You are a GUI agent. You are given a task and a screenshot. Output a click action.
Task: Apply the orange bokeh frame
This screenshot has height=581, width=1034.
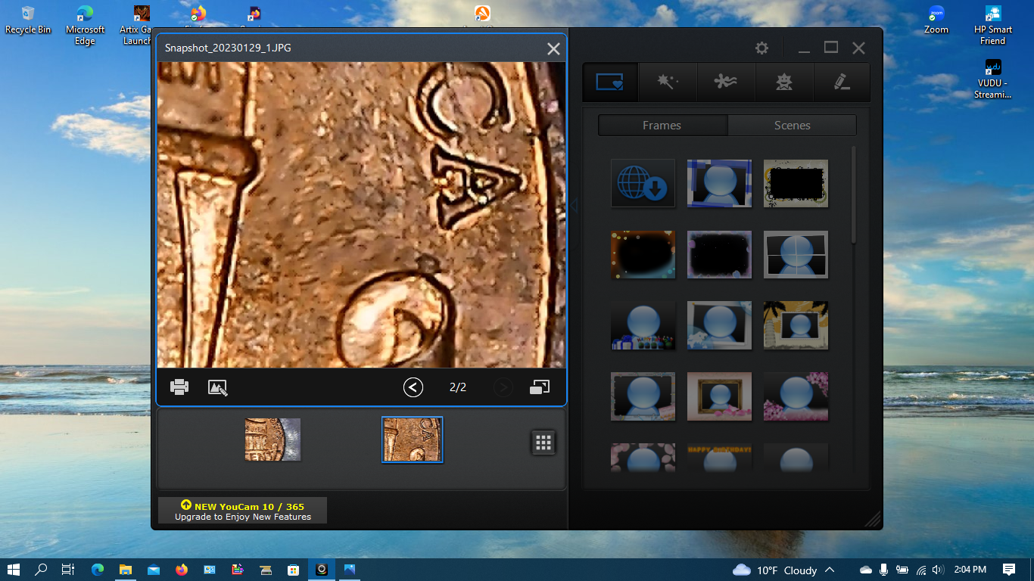pos(643,255)
